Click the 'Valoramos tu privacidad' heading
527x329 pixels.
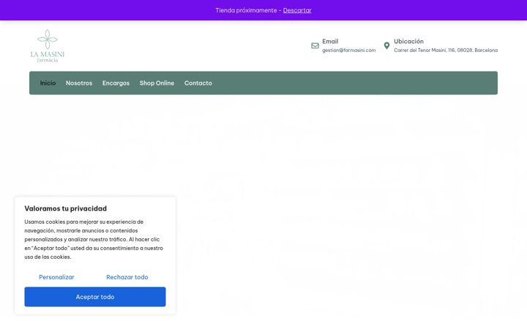pyautogui.click(x=66, y=208)
